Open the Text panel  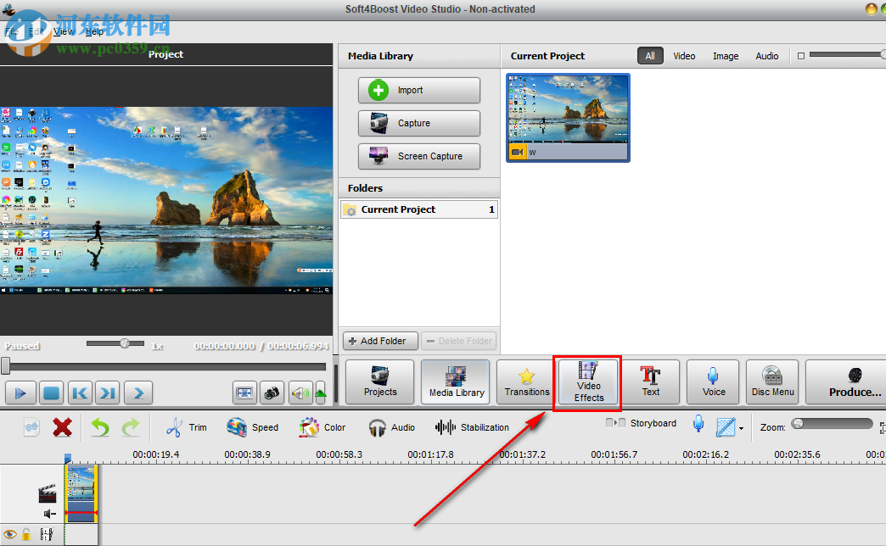650,382
